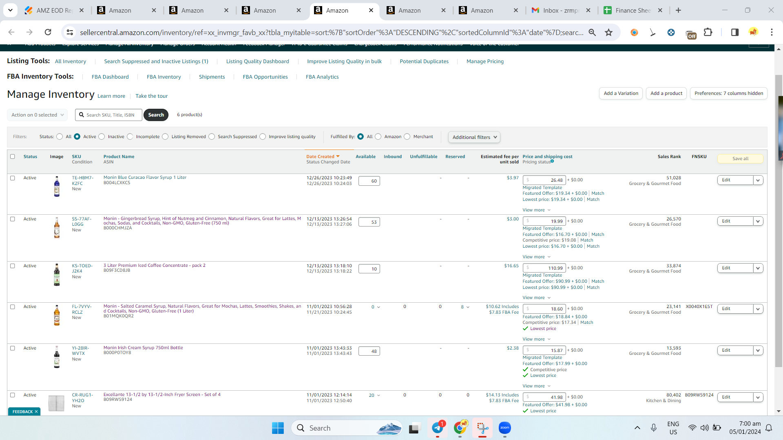This screenshot has width=783, height=440.
Task: Close the AMZ EOD Report tab
Action: pos(82,10)
